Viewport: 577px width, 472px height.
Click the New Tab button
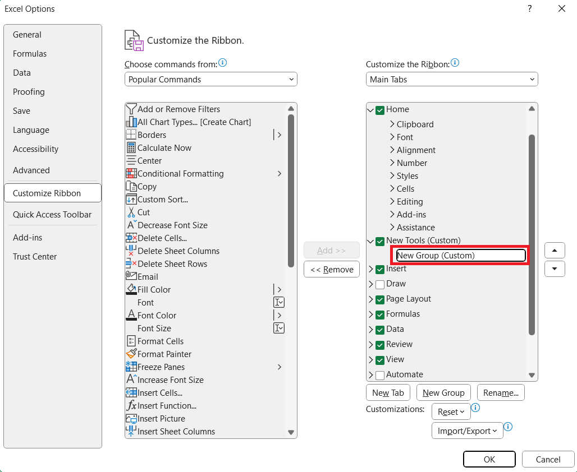click(388, 393)
